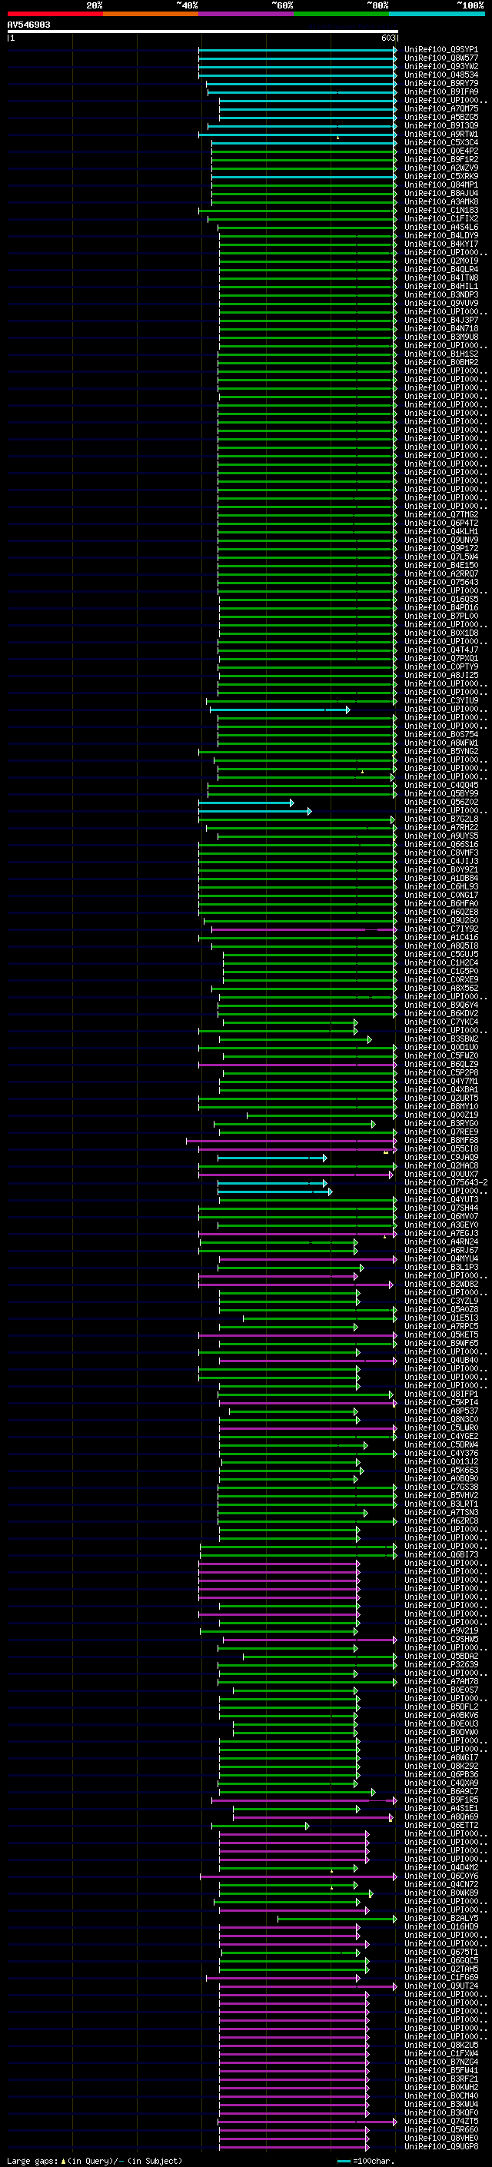Viewport: 492px width, 2167px height.
Task: Click the cyan alignment bar for Q56Z02
Action: 245,803
